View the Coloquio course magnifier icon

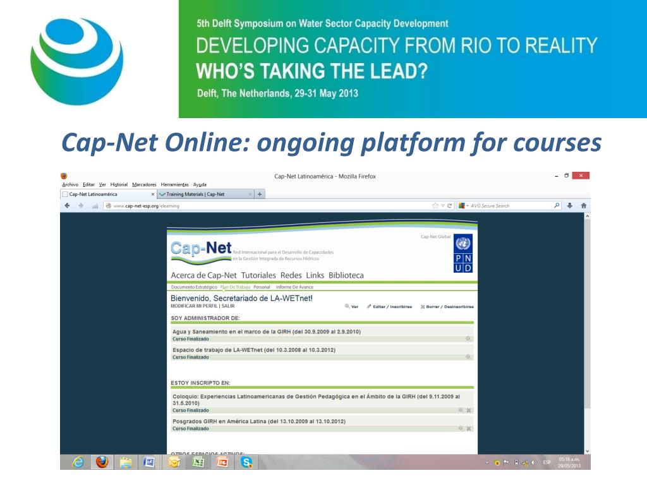pos(461,410)
